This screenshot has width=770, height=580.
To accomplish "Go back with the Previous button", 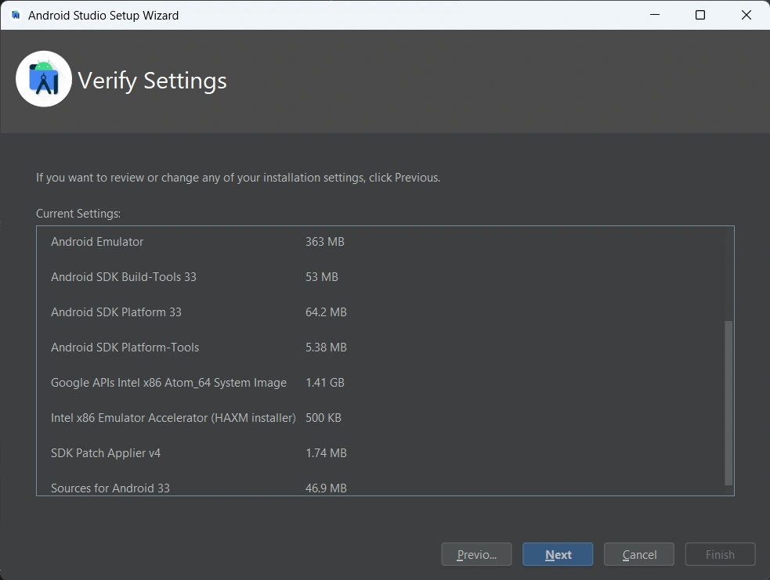I will [476, 554].
